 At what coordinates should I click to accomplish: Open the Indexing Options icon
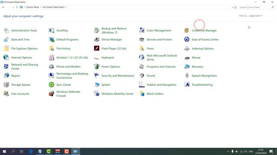[x=187, y=49]
